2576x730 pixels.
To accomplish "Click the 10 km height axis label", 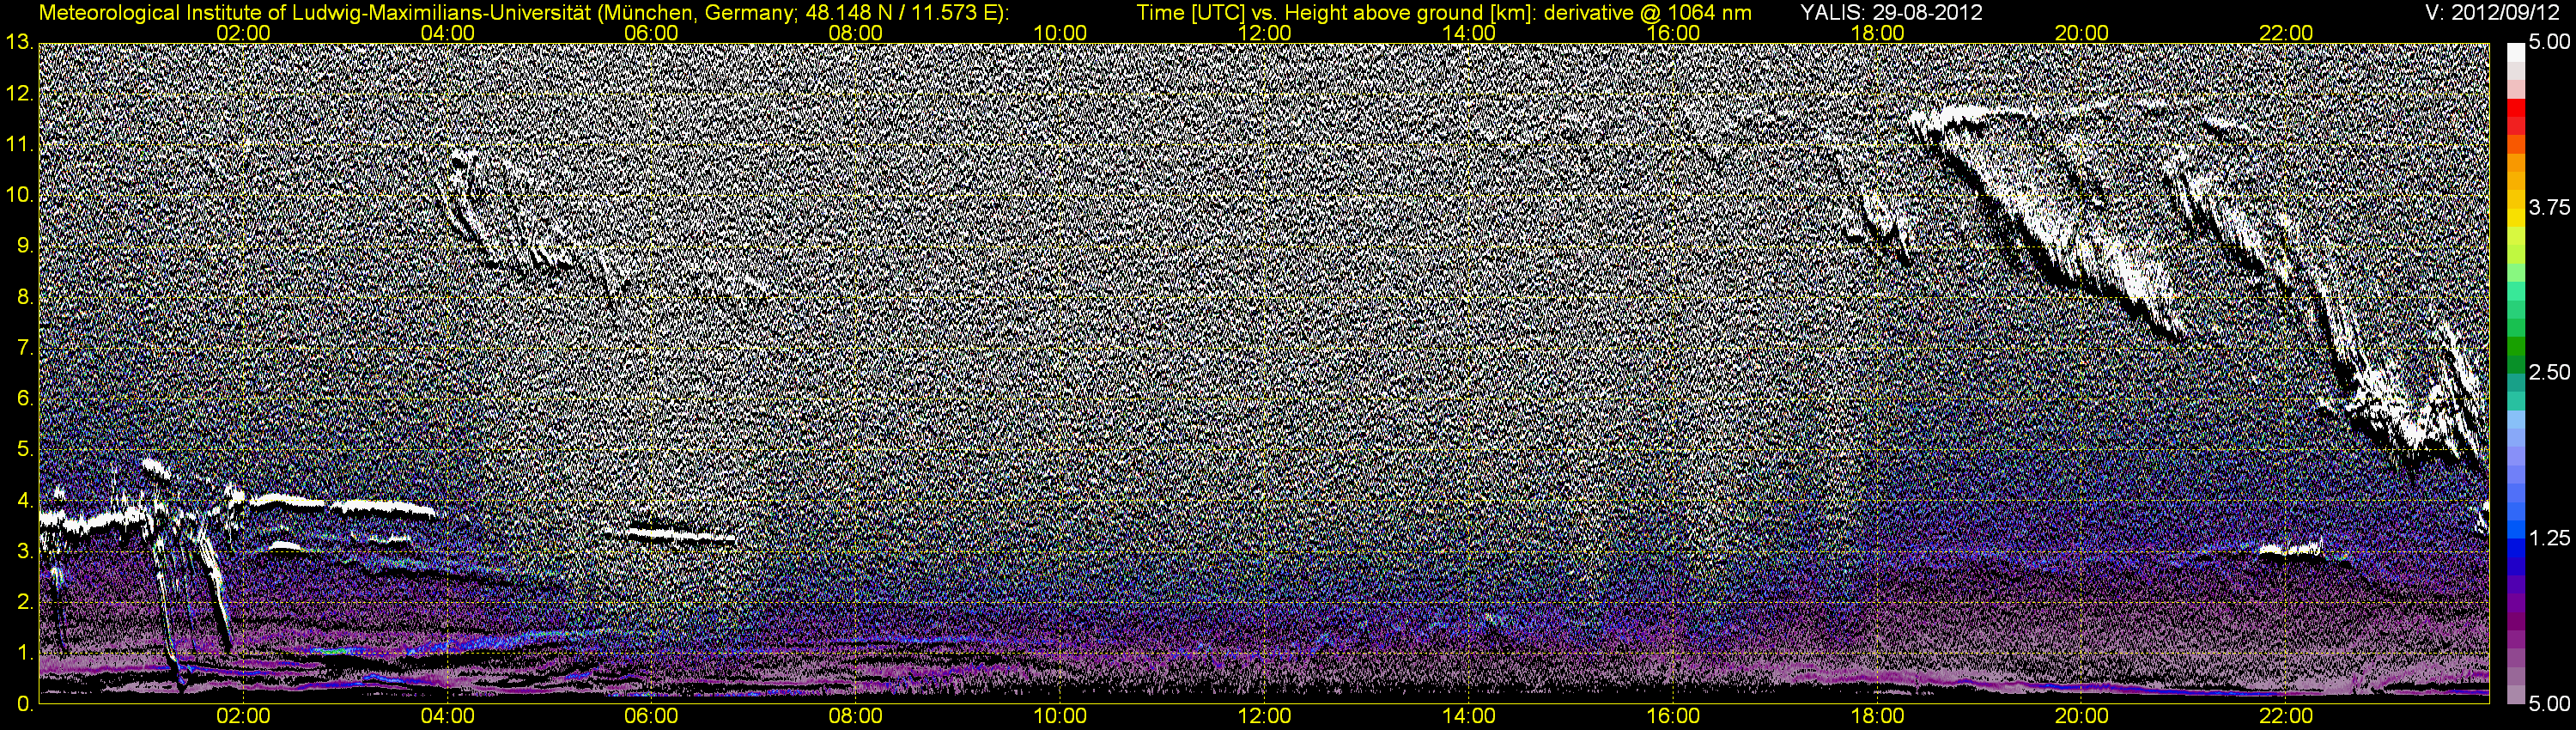I will pos(18,196).
